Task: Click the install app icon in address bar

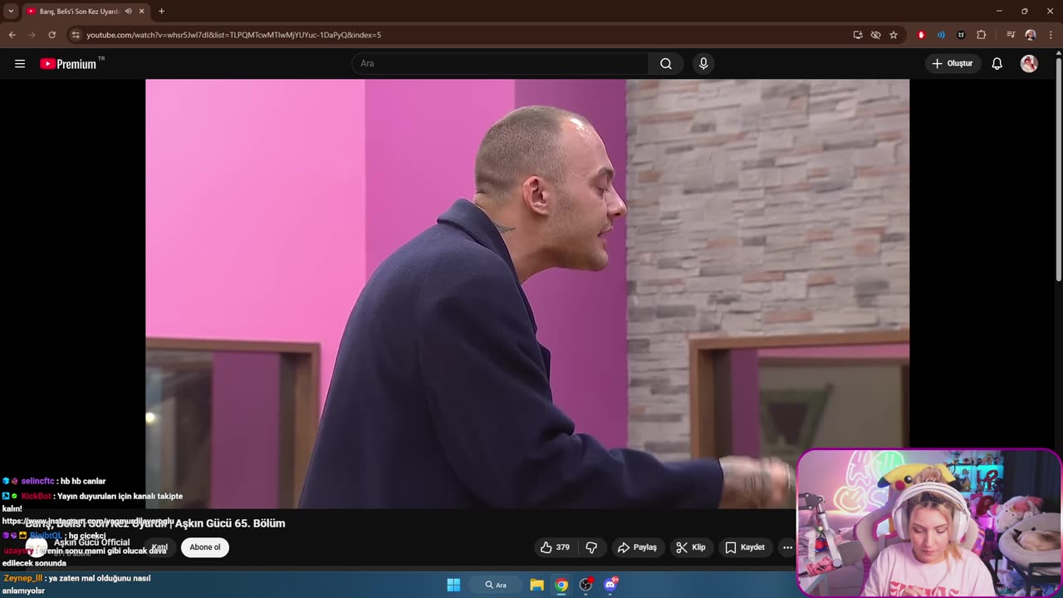Action: 858,35
